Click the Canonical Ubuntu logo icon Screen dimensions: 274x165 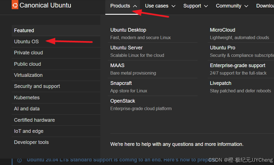pos(15,4)
